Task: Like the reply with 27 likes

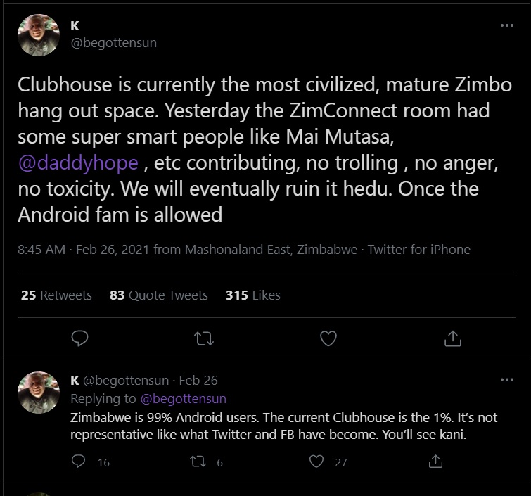Action: pos(317,462)
